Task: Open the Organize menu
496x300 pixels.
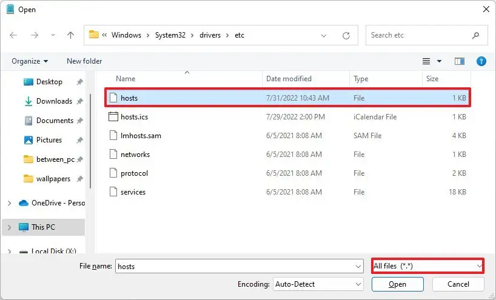Action: tap(29, 61)
